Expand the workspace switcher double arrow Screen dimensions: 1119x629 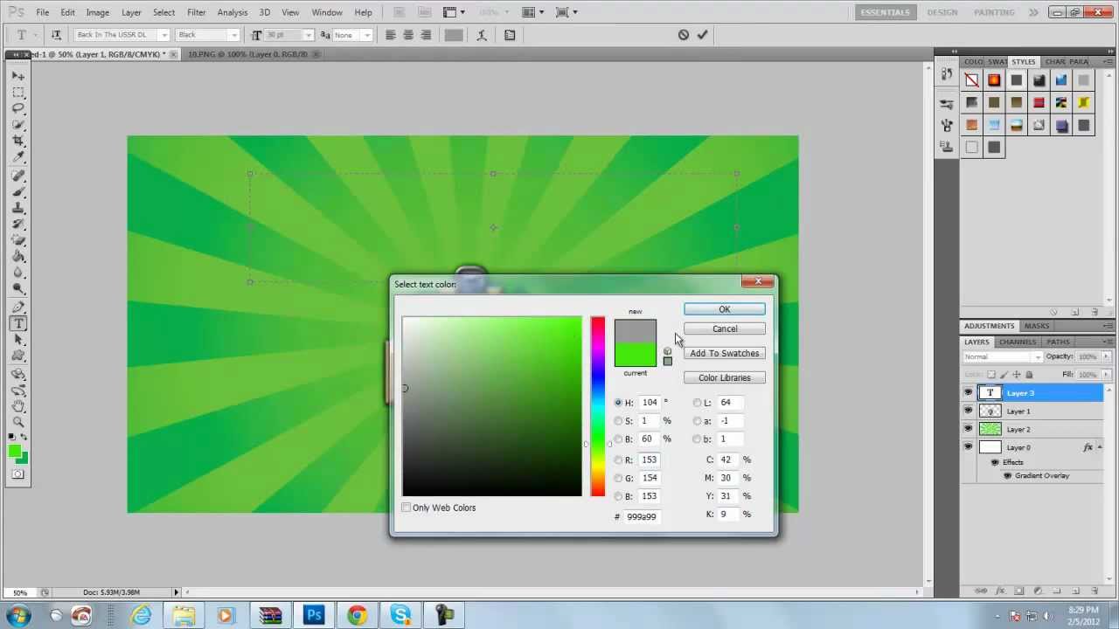click(1033, 12)
